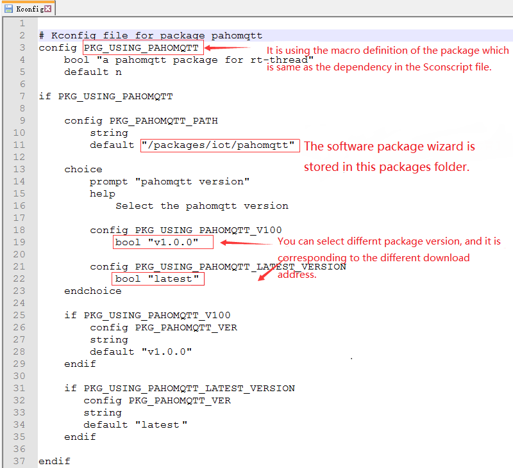The image size is (513, 468).
Task: Click the final endif on line 37
Action: (x=55, y=461)
